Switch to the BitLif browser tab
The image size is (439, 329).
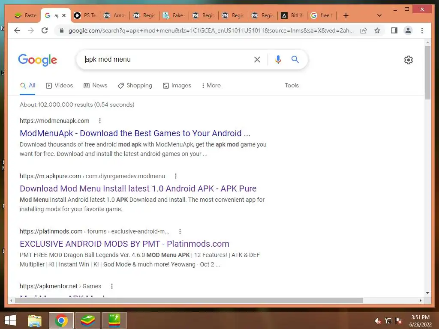coord(292,15)
